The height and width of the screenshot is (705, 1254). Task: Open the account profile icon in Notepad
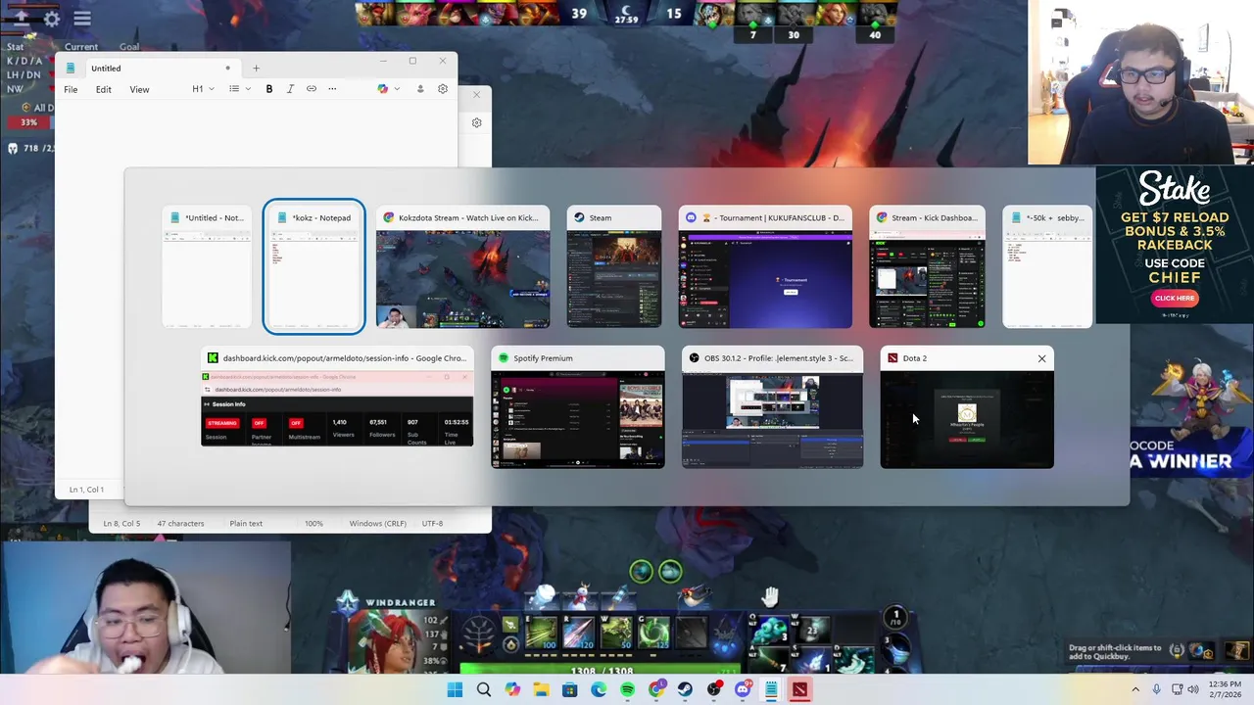(420, 89)
